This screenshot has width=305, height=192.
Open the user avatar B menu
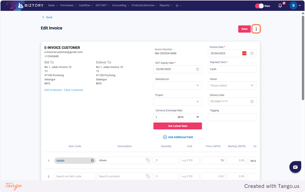pos(294,6)
